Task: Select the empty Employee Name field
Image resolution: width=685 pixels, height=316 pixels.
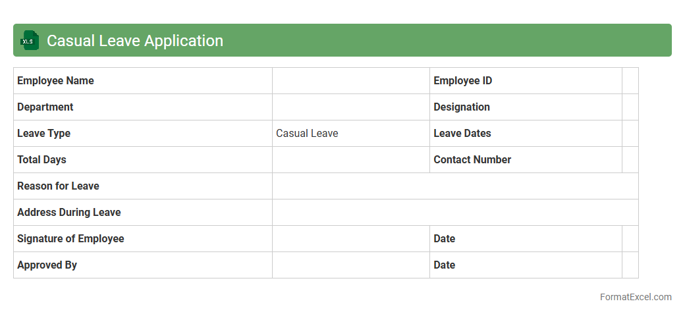Action: [x=350, y=81]
